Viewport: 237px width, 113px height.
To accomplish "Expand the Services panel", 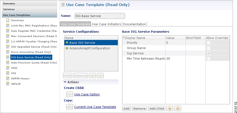I will [29, 9].
